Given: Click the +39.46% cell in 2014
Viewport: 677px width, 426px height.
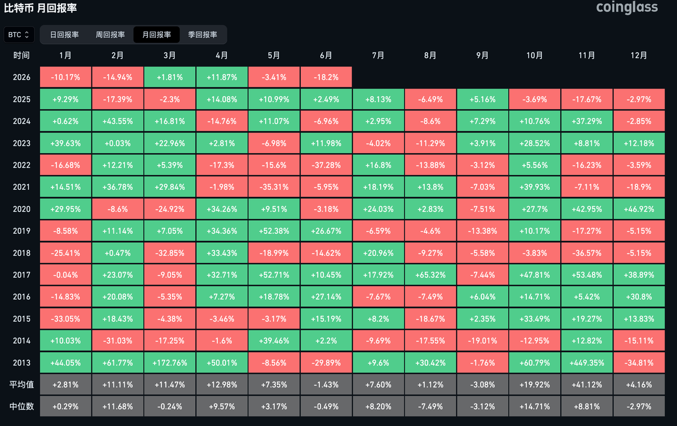Looking at the screenshot, I should point(274,341).
